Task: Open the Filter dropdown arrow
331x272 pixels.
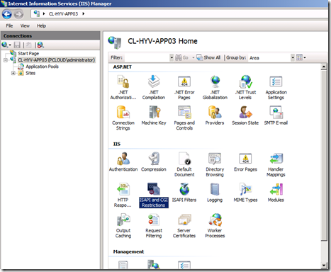Action: coord(172,57)
